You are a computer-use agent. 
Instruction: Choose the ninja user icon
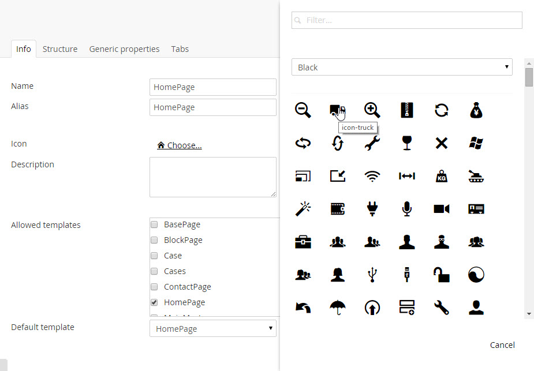[x=442, y=242]
